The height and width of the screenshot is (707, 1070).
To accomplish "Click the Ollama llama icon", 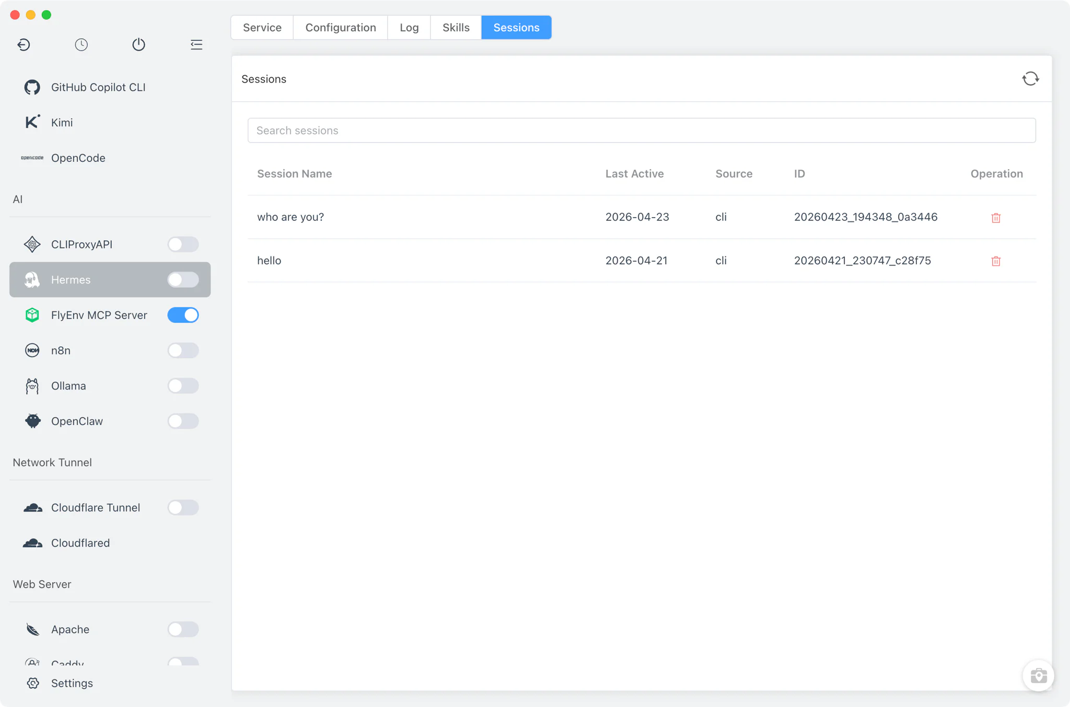I will 32,386.
